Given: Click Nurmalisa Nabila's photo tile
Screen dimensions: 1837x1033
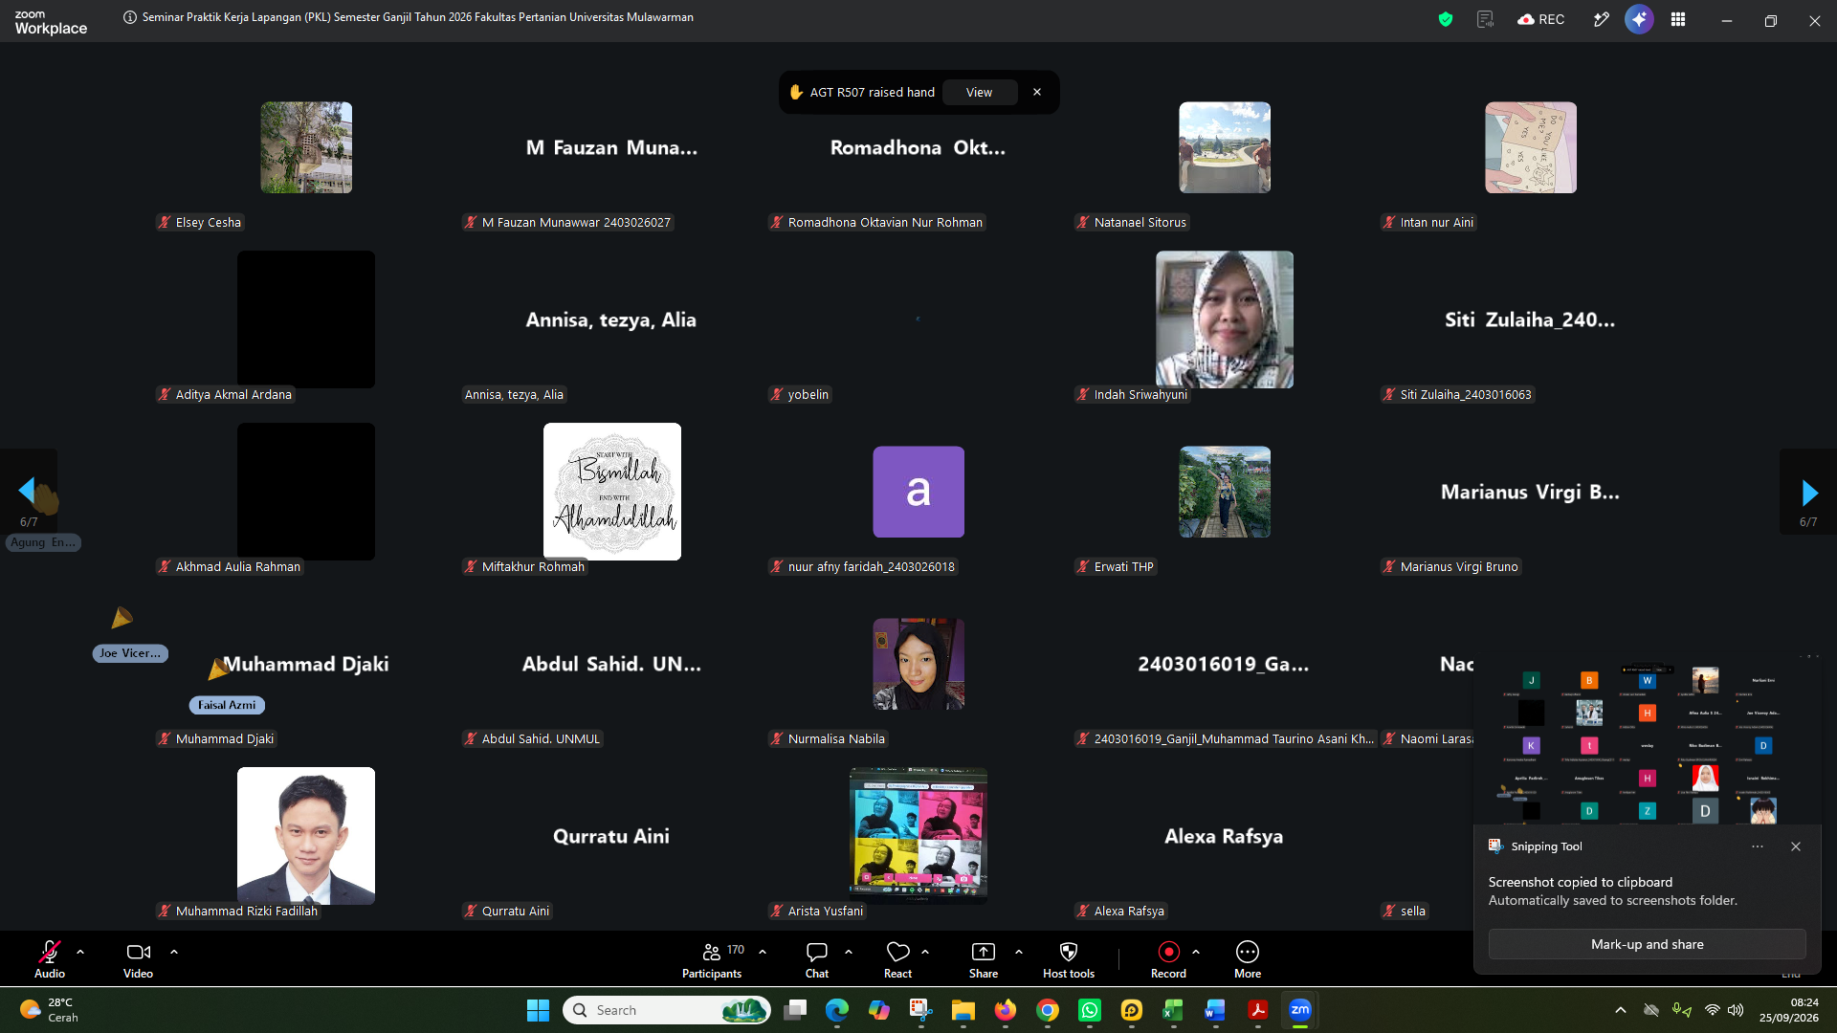Looking at the screenshot, I should (918, 664).
